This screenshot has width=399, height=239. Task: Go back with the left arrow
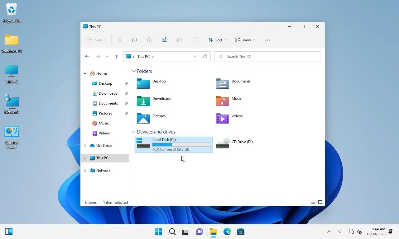click(x=87, y=57)
